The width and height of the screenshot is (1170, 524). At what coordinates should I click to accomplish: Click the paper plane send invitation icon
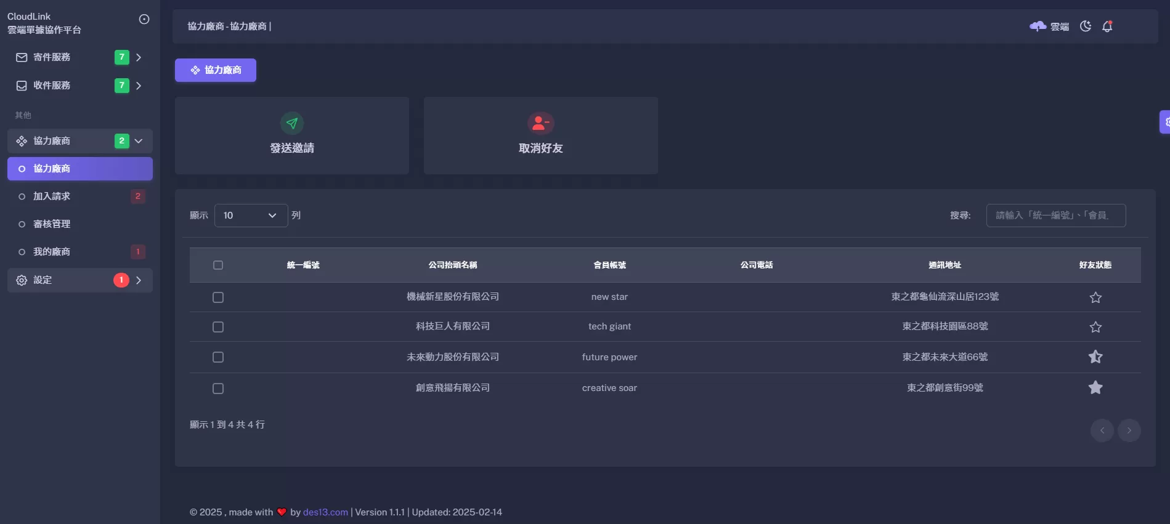click(x=292, y=123)
